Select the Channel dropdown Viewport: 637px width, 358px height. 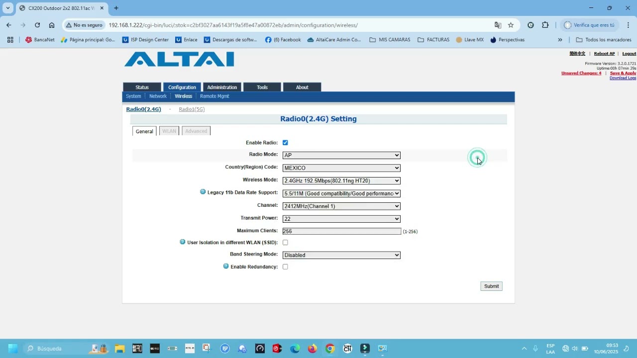pos(341,206)
